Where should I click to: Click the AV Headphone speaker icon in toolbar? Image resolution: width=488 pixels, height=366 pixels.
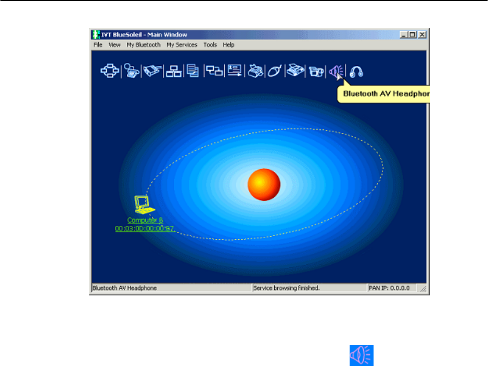point(336,72)
